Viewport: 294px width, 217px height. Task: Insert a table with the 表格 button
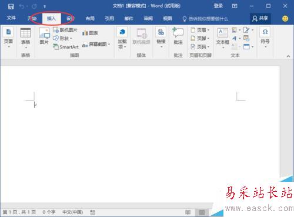25,38
